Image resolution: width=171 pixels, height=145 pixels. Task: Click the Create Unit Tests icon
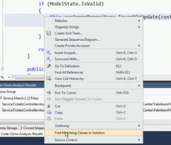(x=49, y=33)
